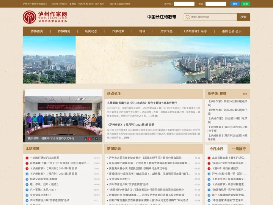Open 文学作品 menu item
Image resolution: width=273 pixels, height=205 pixels.
pyautogui.click(x=166, y=31)
